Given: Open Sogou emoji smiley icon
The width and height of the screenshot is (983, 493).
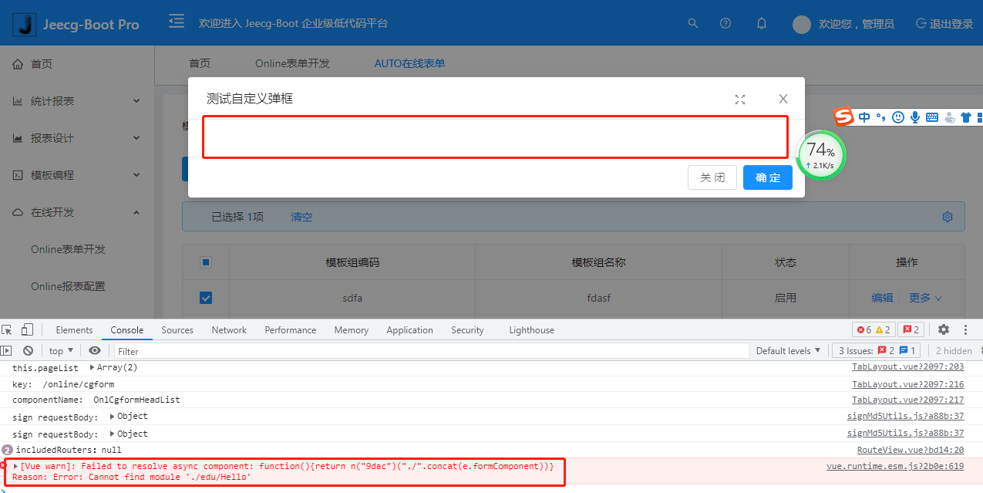Looking at the screenshot, I should 898,117.
